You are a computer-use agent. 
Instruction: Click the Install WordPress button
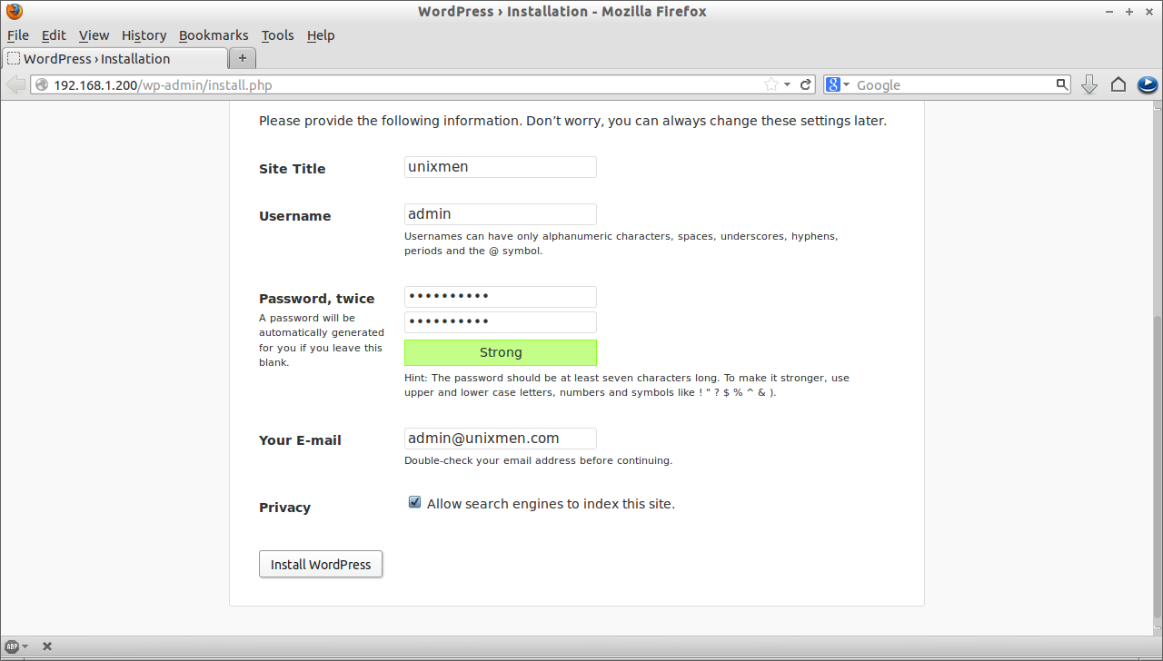321,564
